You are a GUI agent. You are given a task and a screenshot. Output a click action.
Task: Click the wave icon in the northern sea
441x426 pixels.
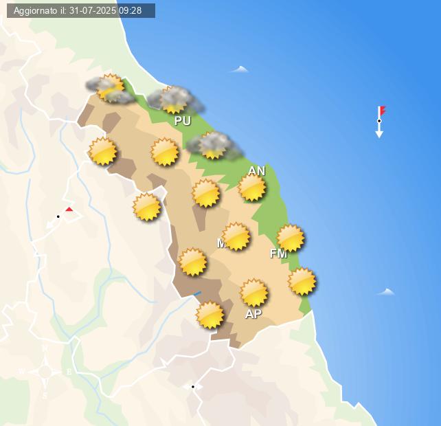(239, 69)
